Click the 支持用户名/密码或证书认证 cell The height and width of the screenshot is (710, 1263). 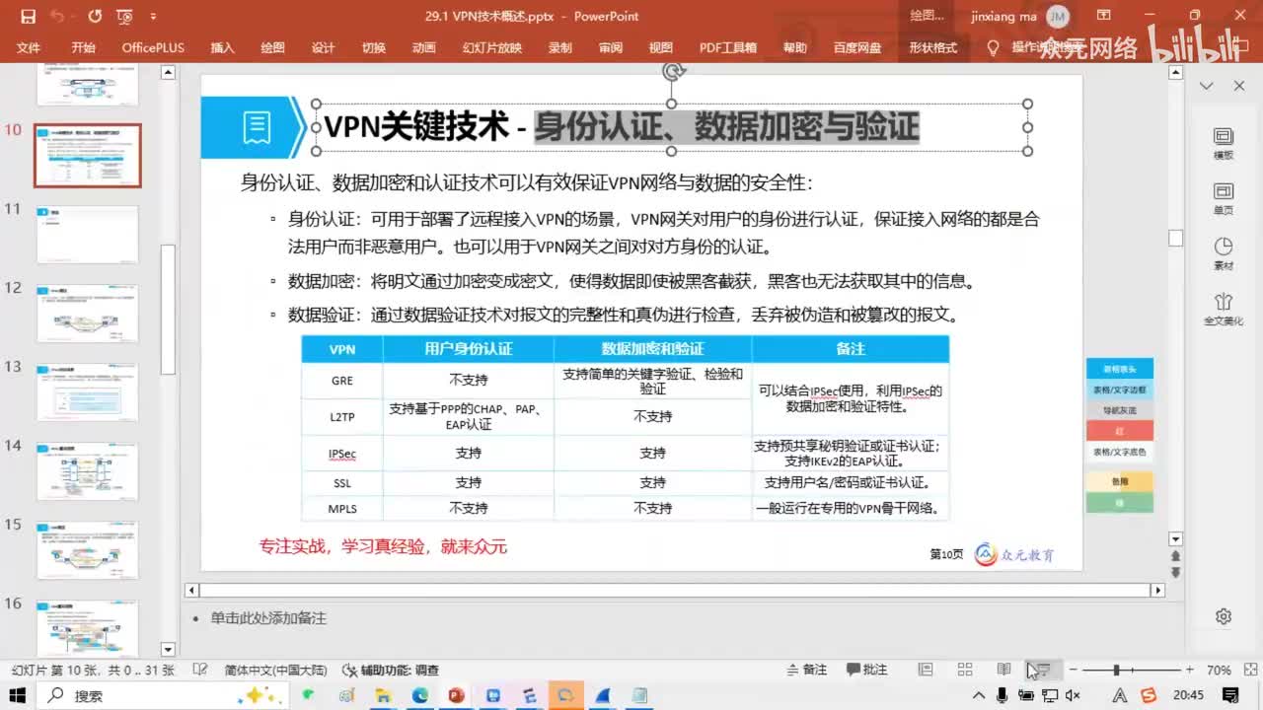(851, 482)
